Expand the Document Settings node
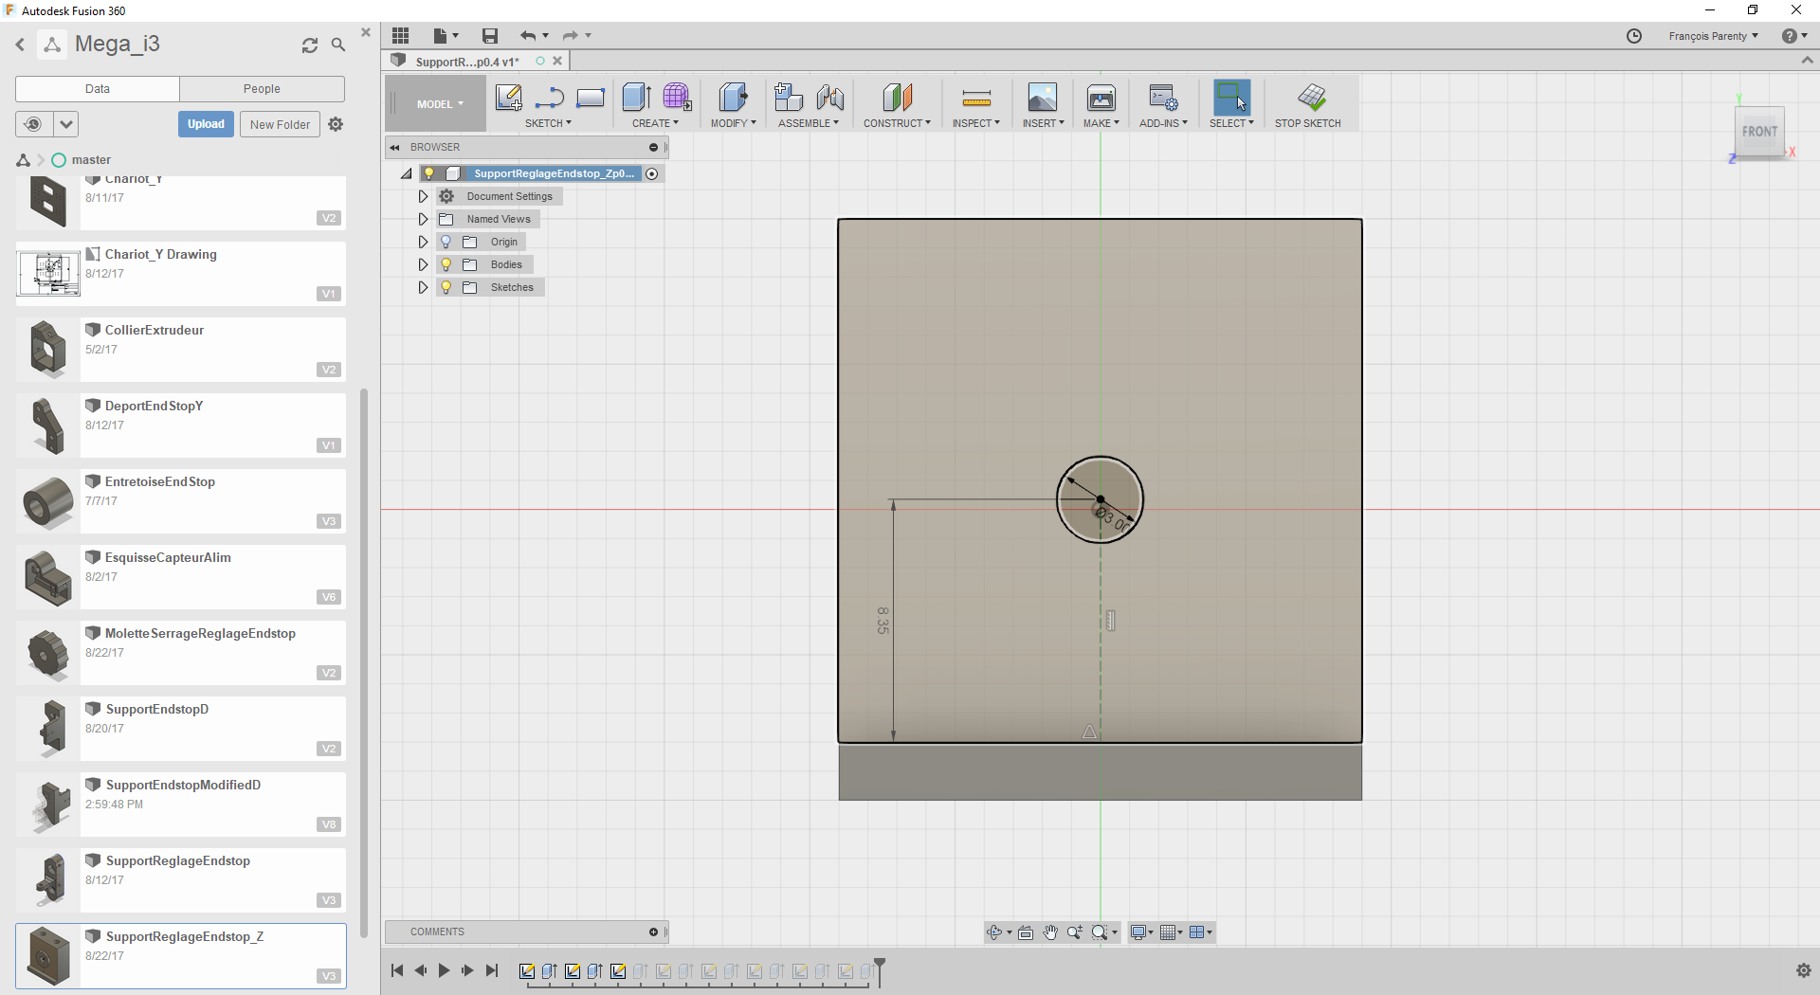Screen dimensions: 1820x995 click(423, 196)
